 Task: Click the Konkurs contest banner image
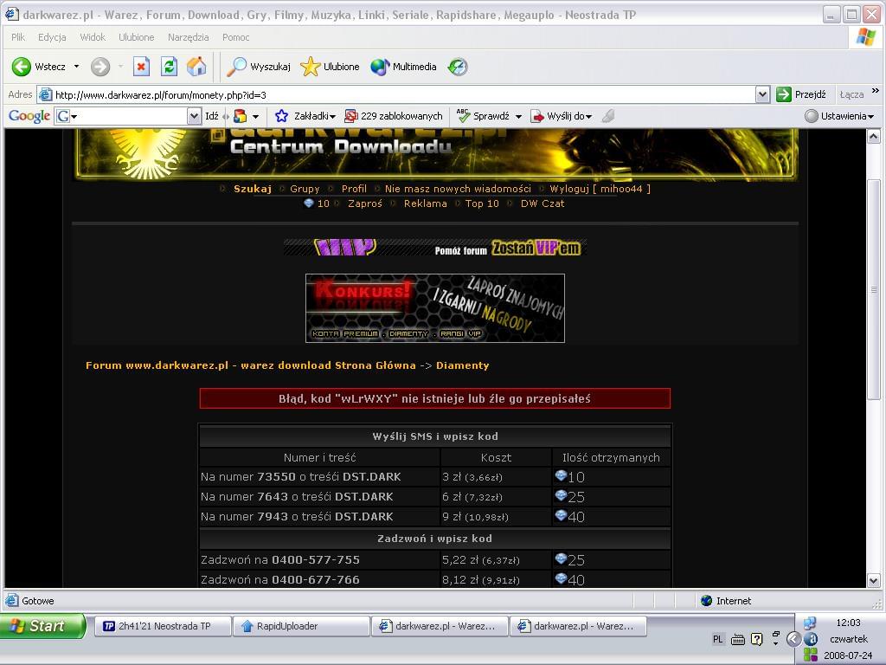point(435,307)
